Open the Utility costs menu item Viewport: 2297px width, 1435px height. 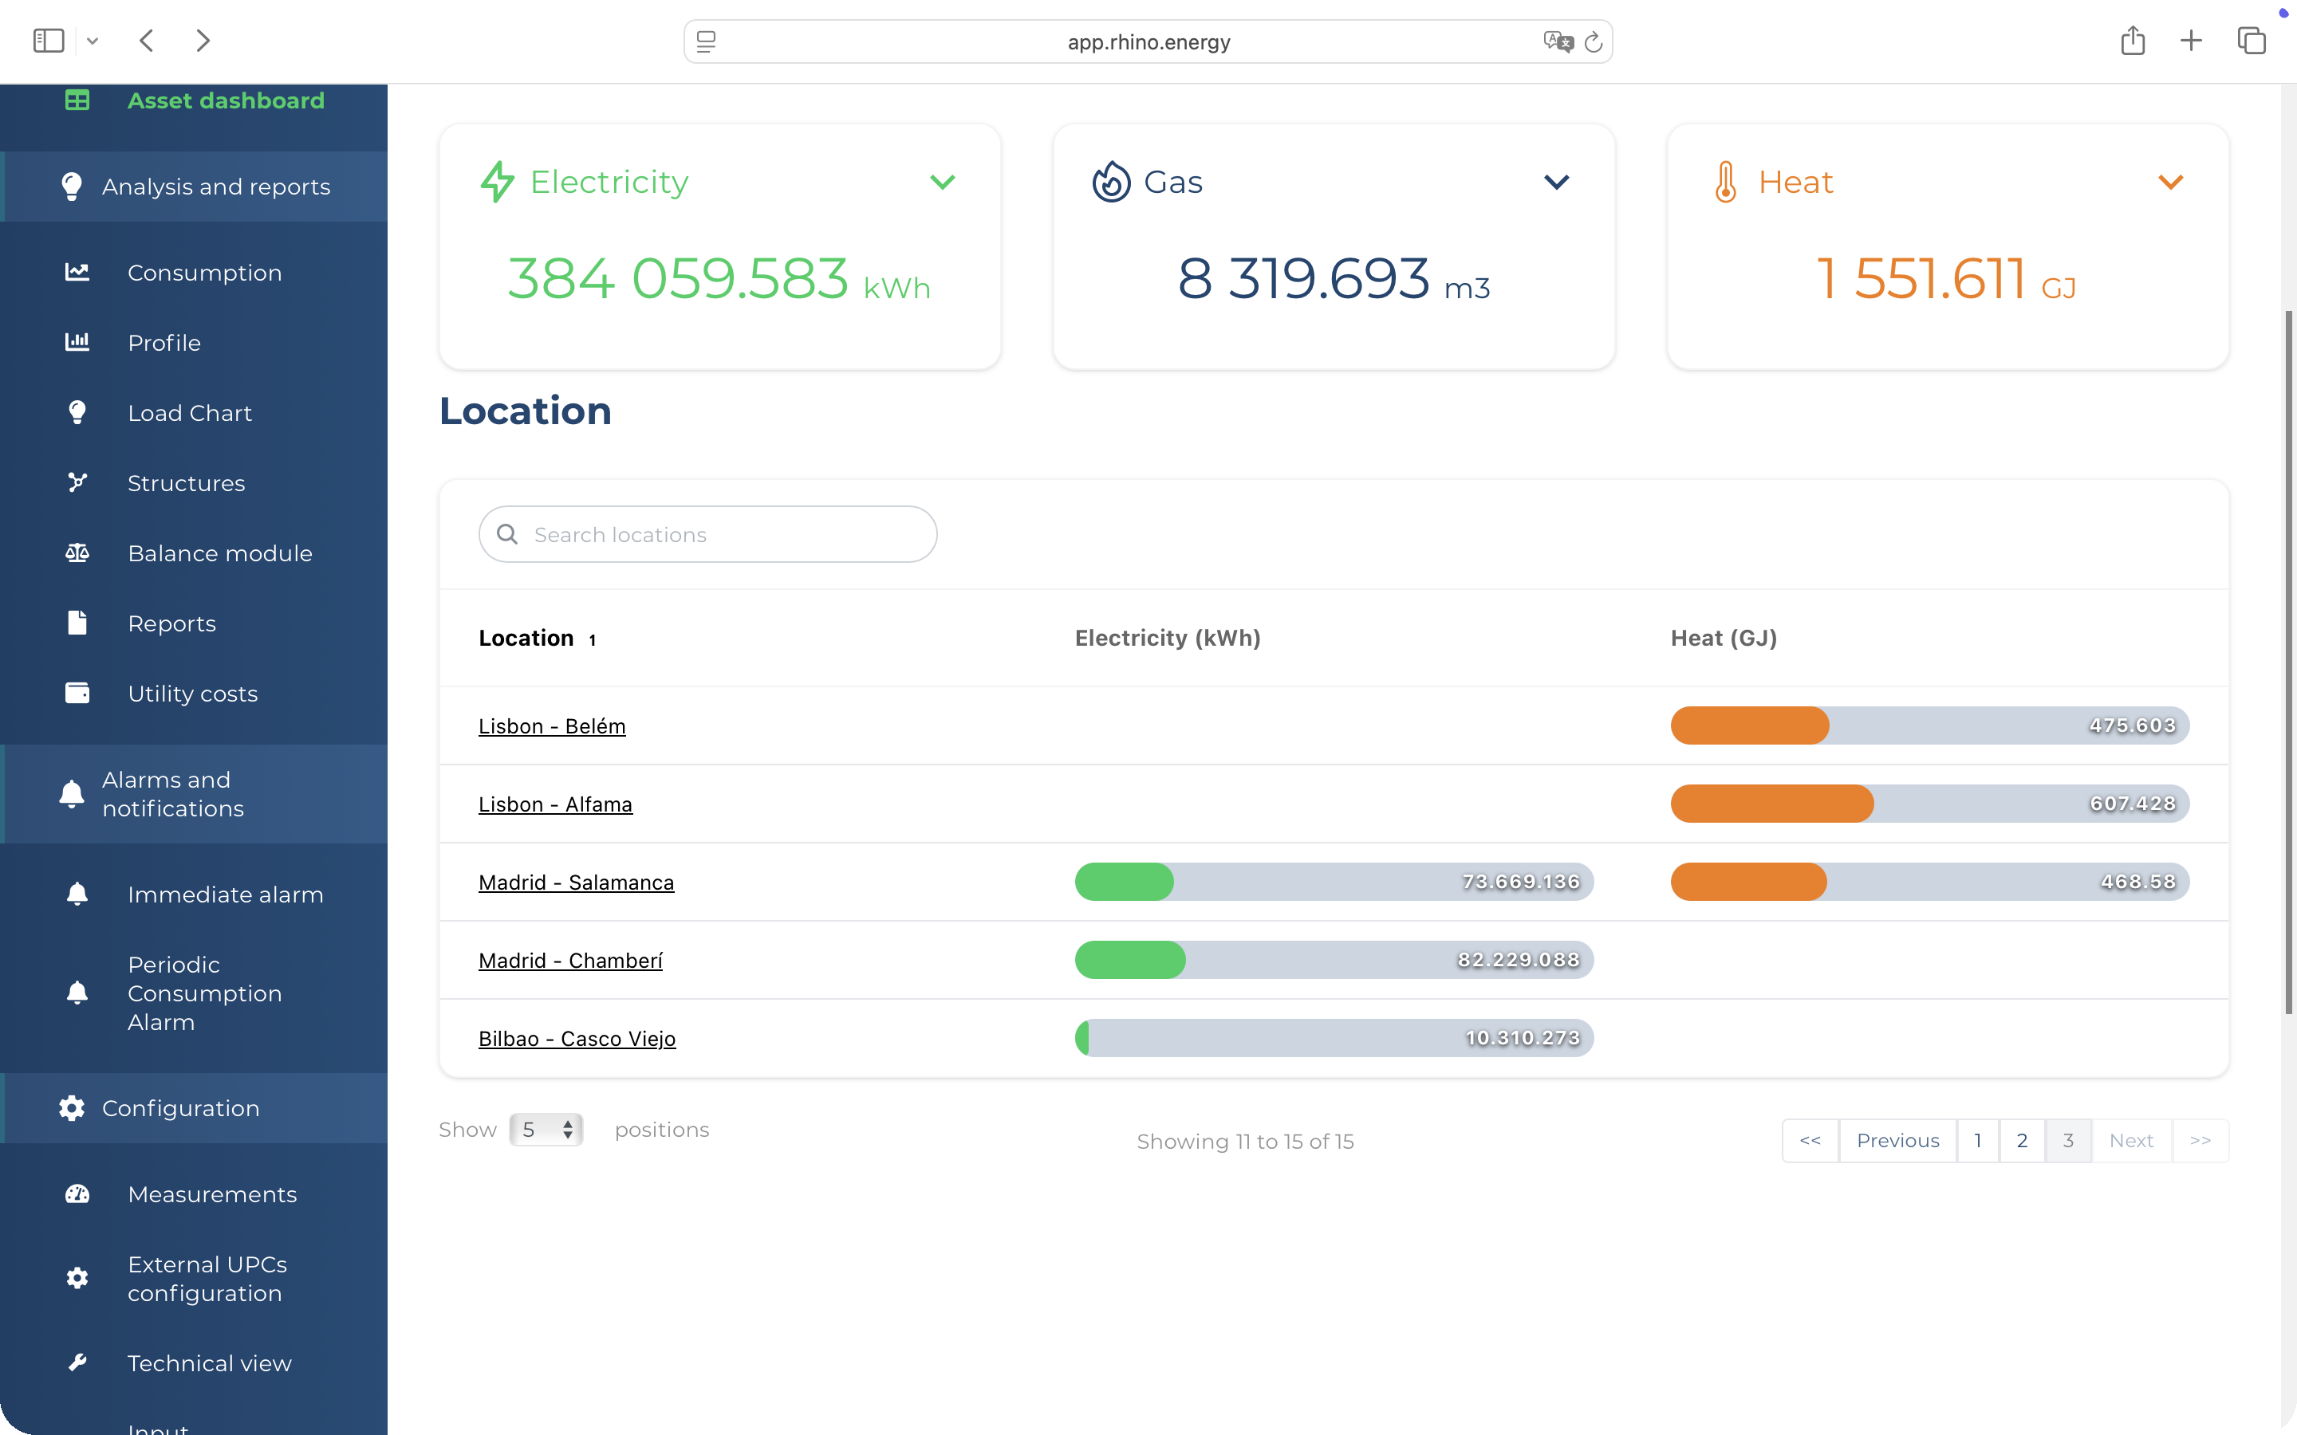point(194,694)
